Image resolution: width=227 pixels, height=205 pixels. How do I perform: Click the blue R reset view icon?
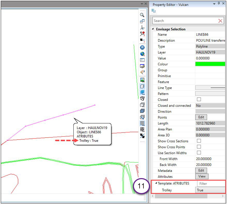[x=142, y=47]
